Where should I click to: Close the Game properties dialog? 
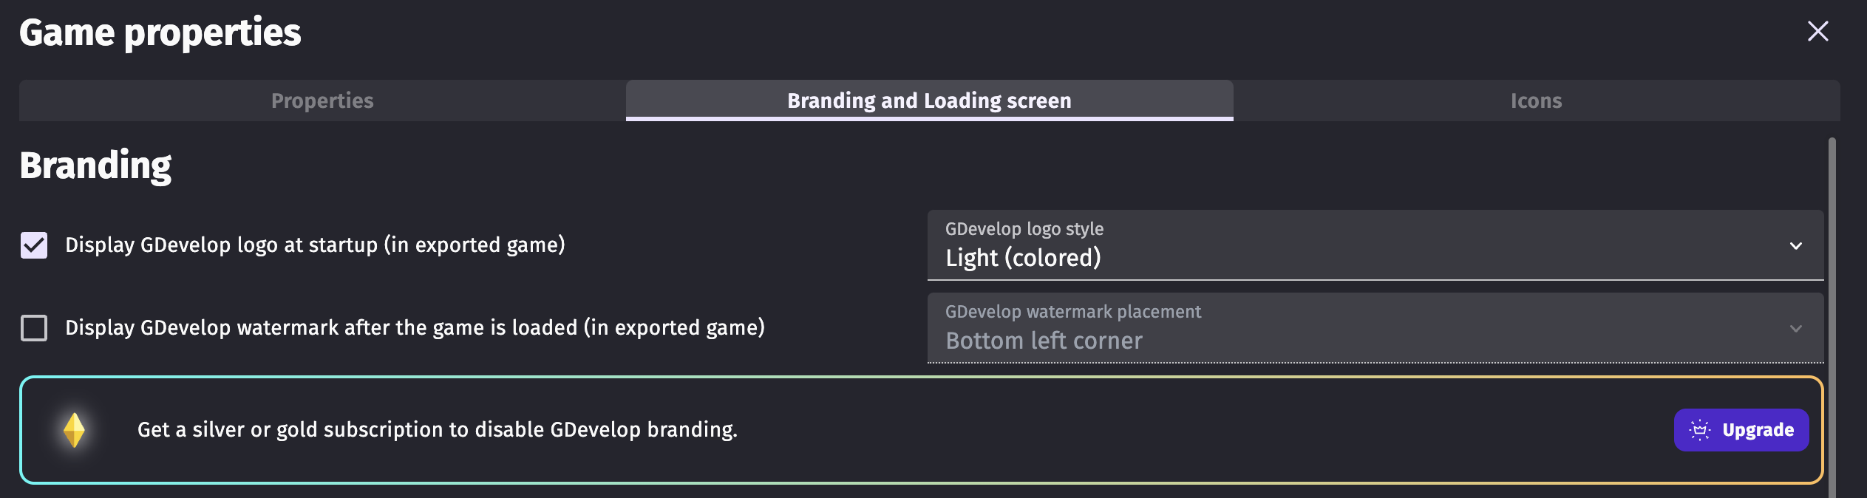(x=1817, y=31)
